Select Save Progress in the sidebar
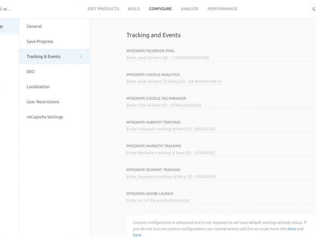The image size is (316, 237). 40,41
